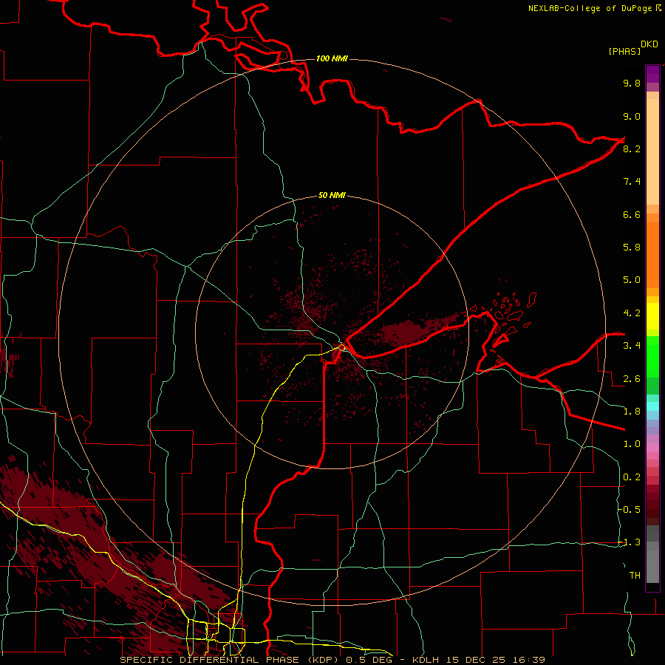Viewport: 665px width, 665px height.
Task: Pick the purple segment atop the color bar
Action: [652, 74]
